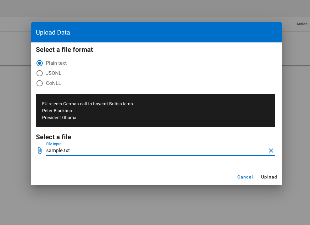Click the 'Select a file format' heading
Viewport: 310px width, 225px height.
[x=64, y=50]
